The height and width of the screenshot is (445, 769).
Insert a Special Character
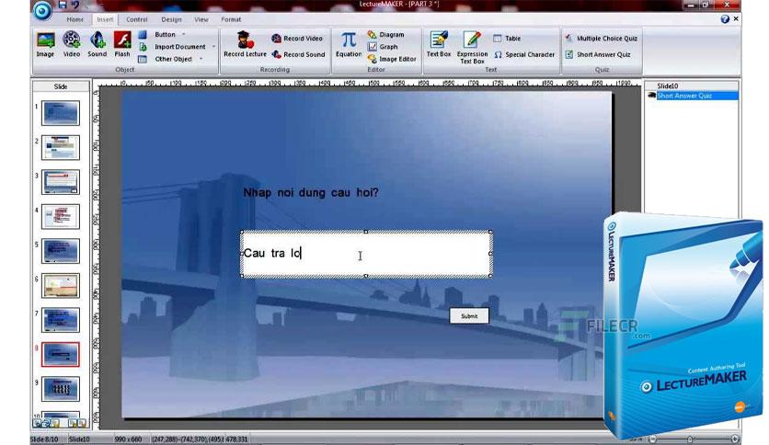(524, 54)
